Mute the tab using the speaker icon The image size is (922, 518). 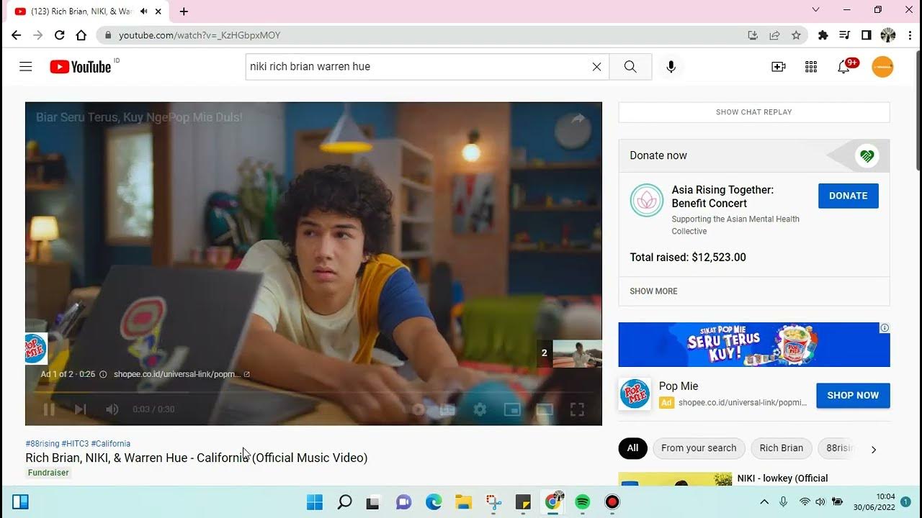pos(143,12)
